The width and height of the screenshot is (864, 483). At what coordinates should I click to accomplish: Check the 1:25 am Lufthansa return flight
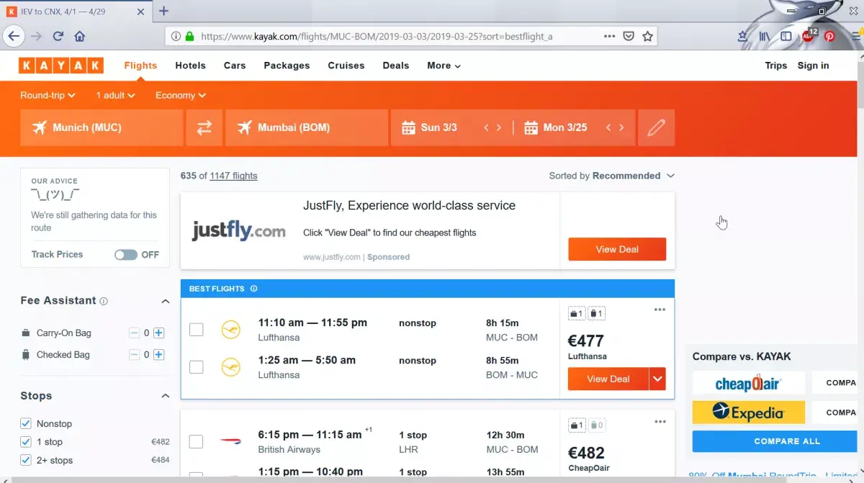pos(196,367)
